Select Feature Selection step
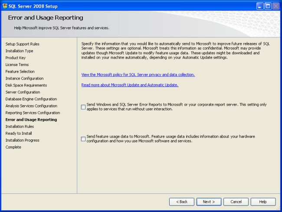The image size is (282, 212). pyautogui.click(x=20, y=72)
